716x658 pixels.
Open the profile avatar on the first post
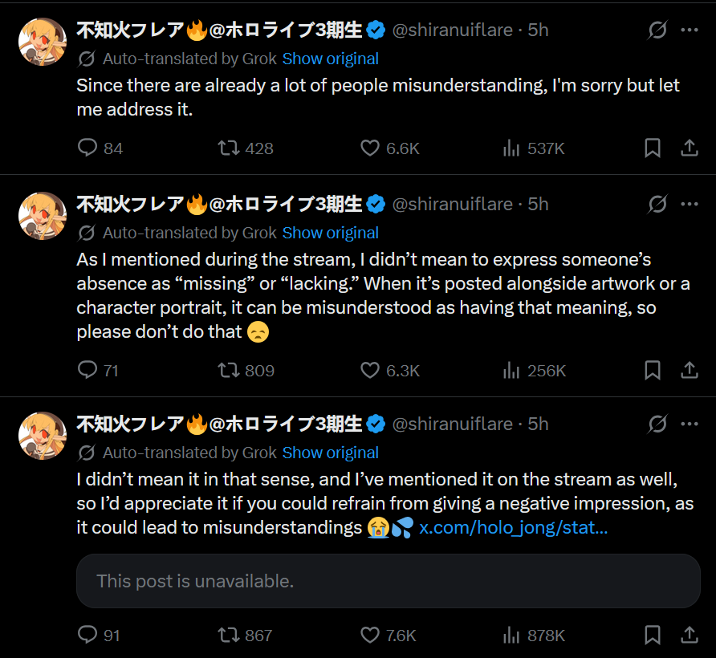(42, 41)
